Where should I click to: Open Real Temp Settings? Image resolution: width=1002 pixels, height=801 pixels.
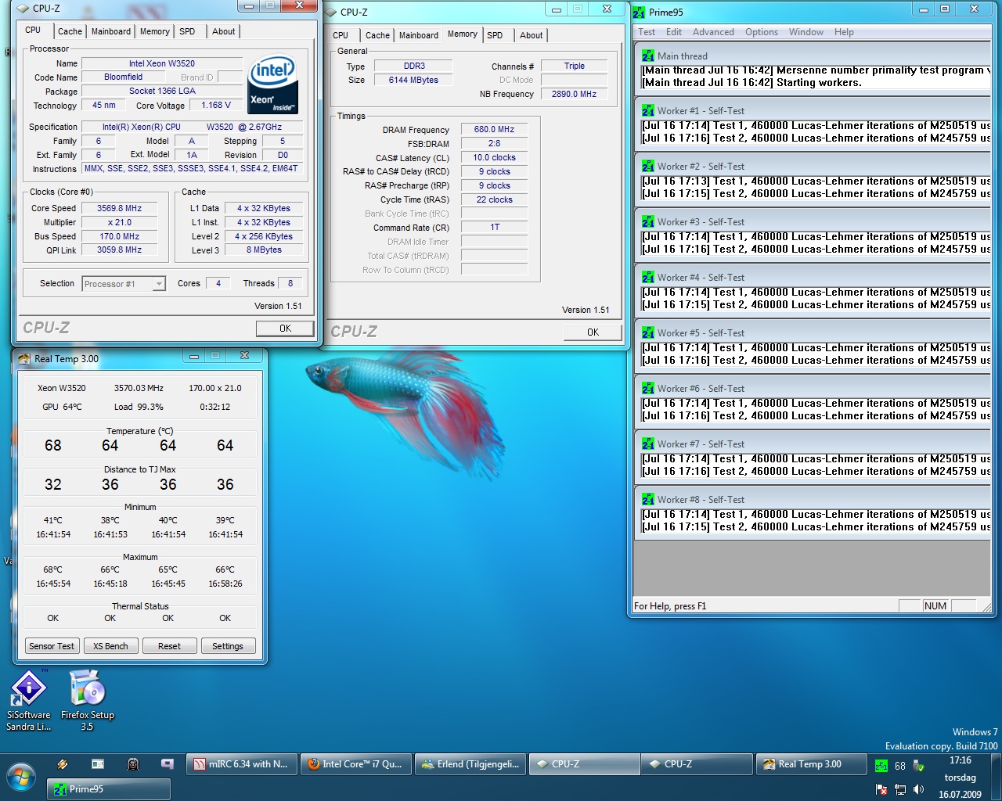coord(228,646)
